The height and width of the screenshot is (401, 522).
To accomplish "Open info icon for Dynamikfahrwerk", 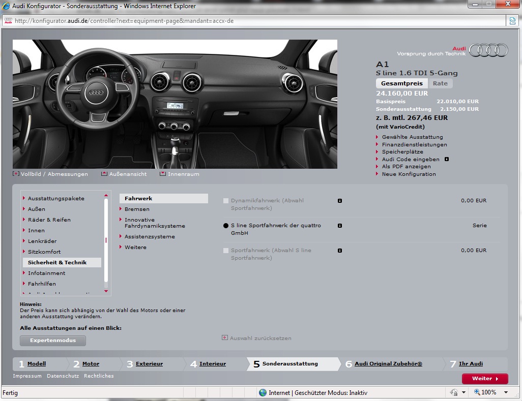I will click(340, 201).
